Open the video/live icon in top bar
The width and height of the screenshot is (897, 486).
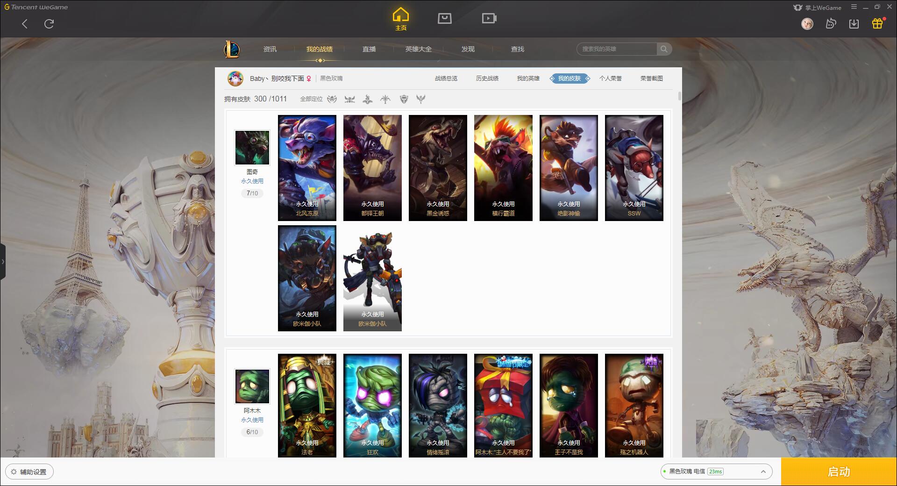489,18
